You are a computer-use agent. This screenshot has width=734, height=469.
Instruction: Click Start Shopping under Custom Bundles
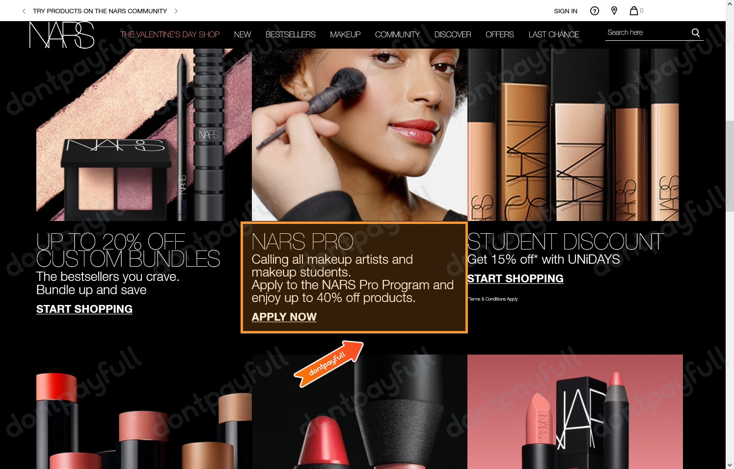pyautogui.click(x=84, y=309)
